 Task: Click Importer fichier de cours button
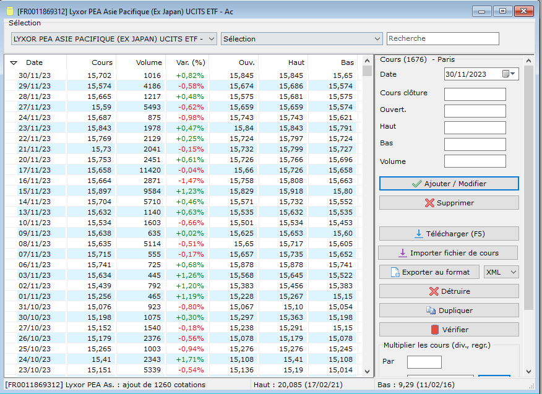448,253
